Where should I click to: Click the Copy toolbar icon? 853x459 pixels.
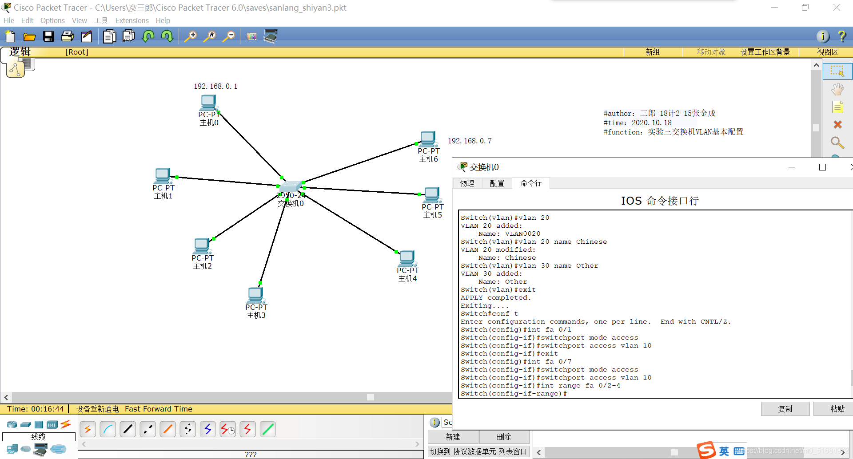(x=109, y=36)
